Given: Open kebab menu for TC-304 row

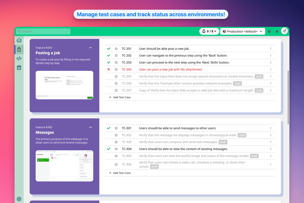Looking at the screenshot, I should coord(271,149).
